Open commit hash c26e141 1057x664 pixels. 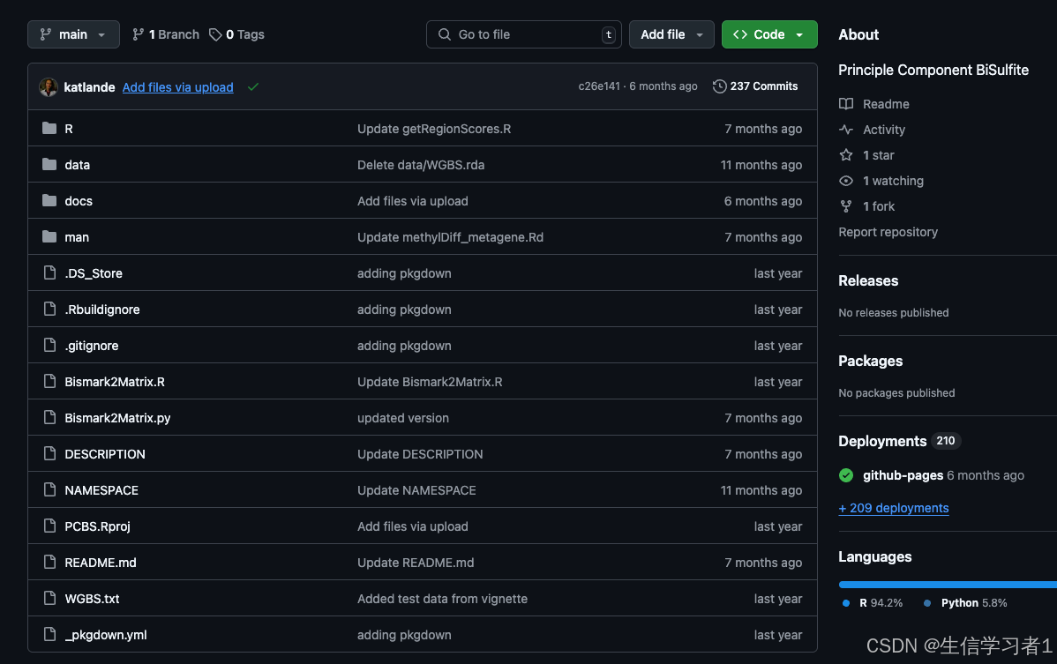click(x=598, y=86)
